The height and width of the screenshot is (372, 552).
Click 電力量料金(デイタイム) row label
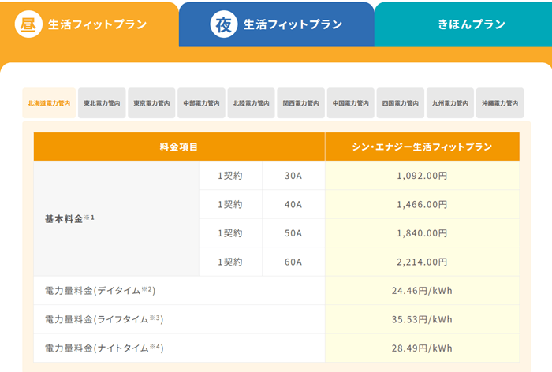179,290
